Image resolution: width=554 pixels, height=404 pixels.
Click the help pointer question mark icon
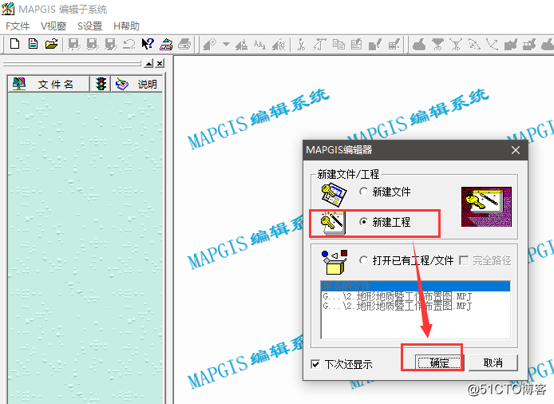pyautogui.click(x=148, y=44)
